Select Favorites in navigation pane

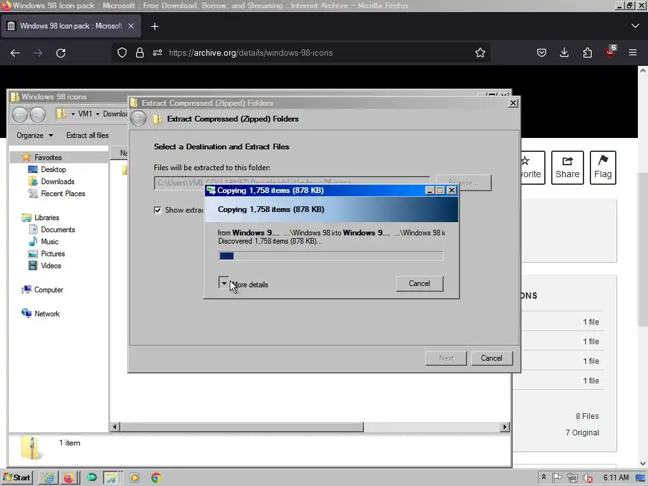(48, 158)
